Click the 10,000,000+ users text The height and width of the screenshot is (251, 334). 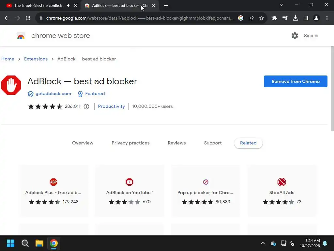pyautogui.click(x=153, y=106)
